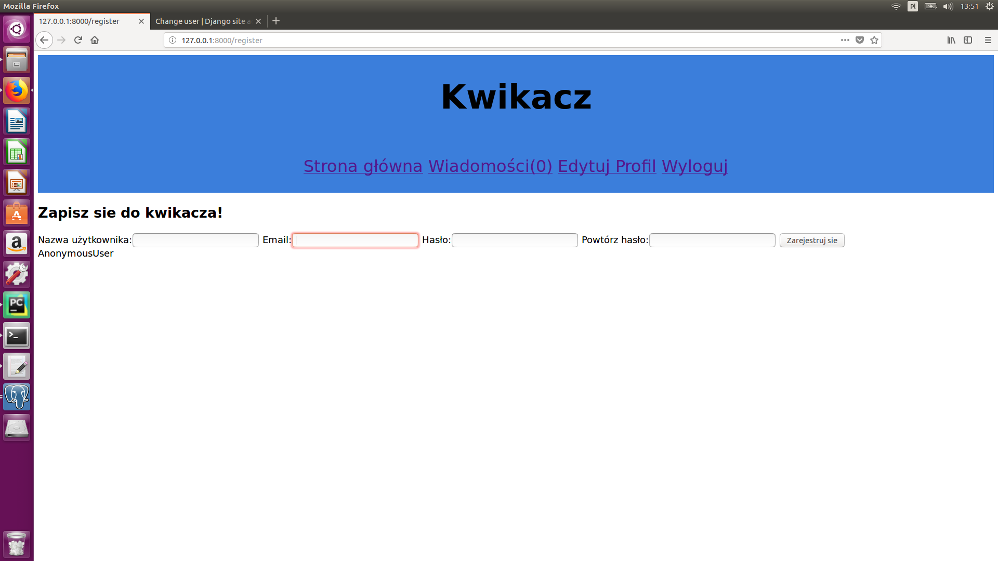
Task: Open the page actions menu
Action: (x=845, y=40)
